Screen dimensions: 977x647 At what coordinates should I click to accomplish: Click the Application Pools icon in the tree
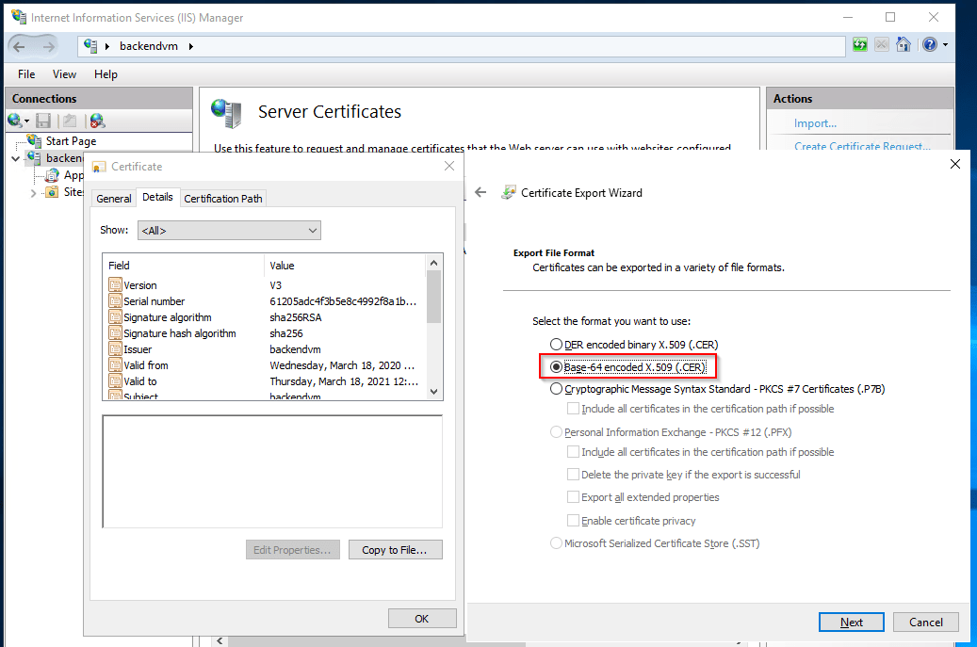coord(53,175)
